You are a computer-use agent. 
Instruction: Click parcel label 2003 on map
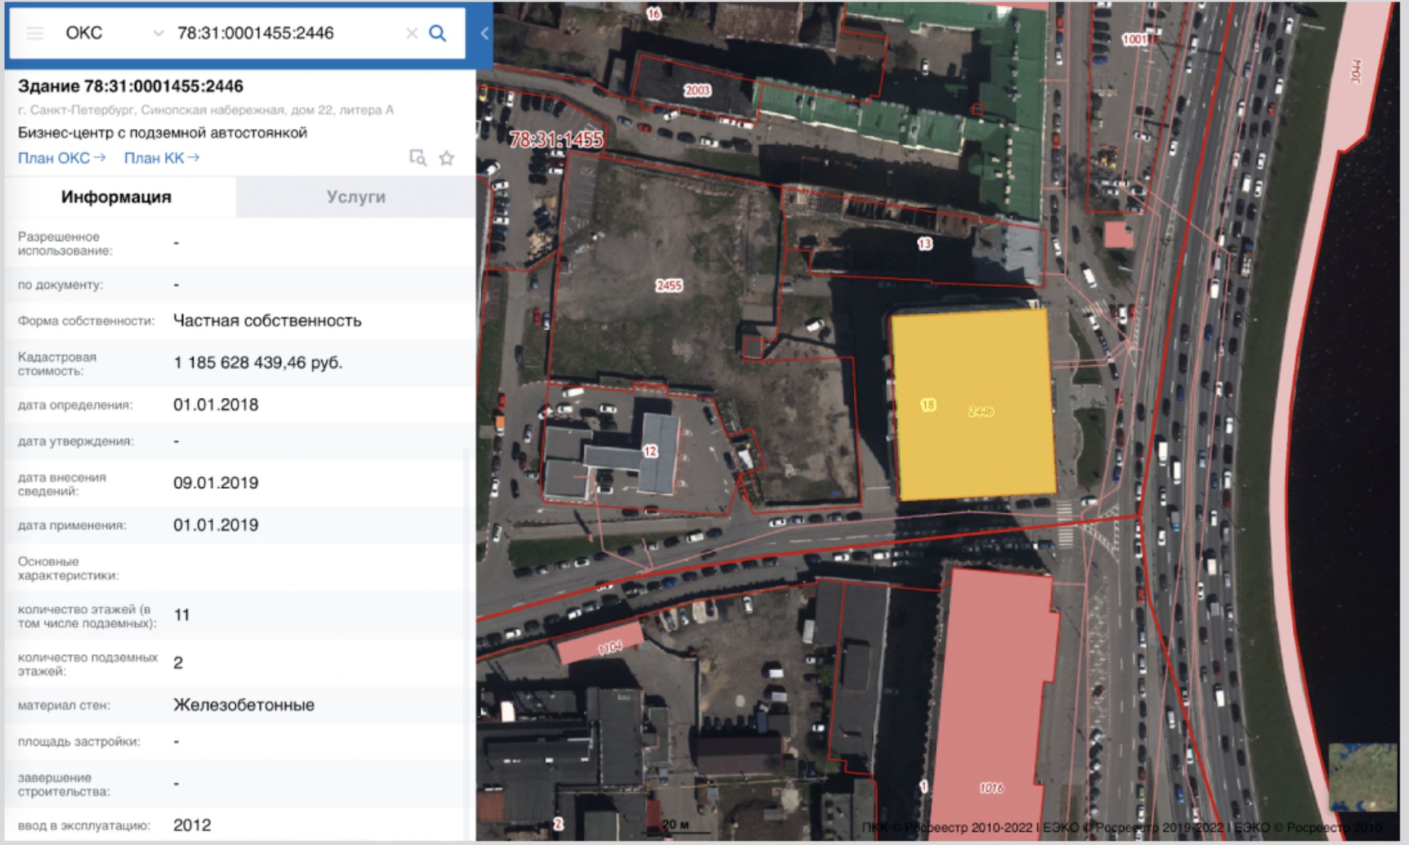point(697,91)
